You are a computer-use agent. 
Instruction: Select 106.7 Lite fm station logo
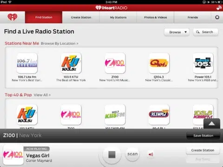(27, 63)
